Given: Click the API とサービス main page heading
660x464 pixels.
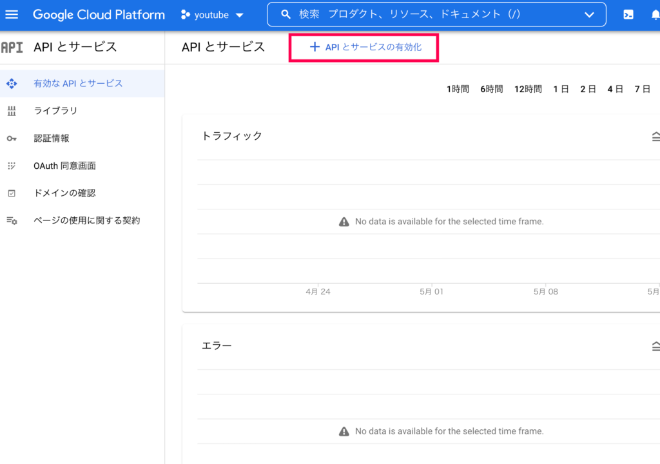Looking at the screenshot, I should point(223,47).
